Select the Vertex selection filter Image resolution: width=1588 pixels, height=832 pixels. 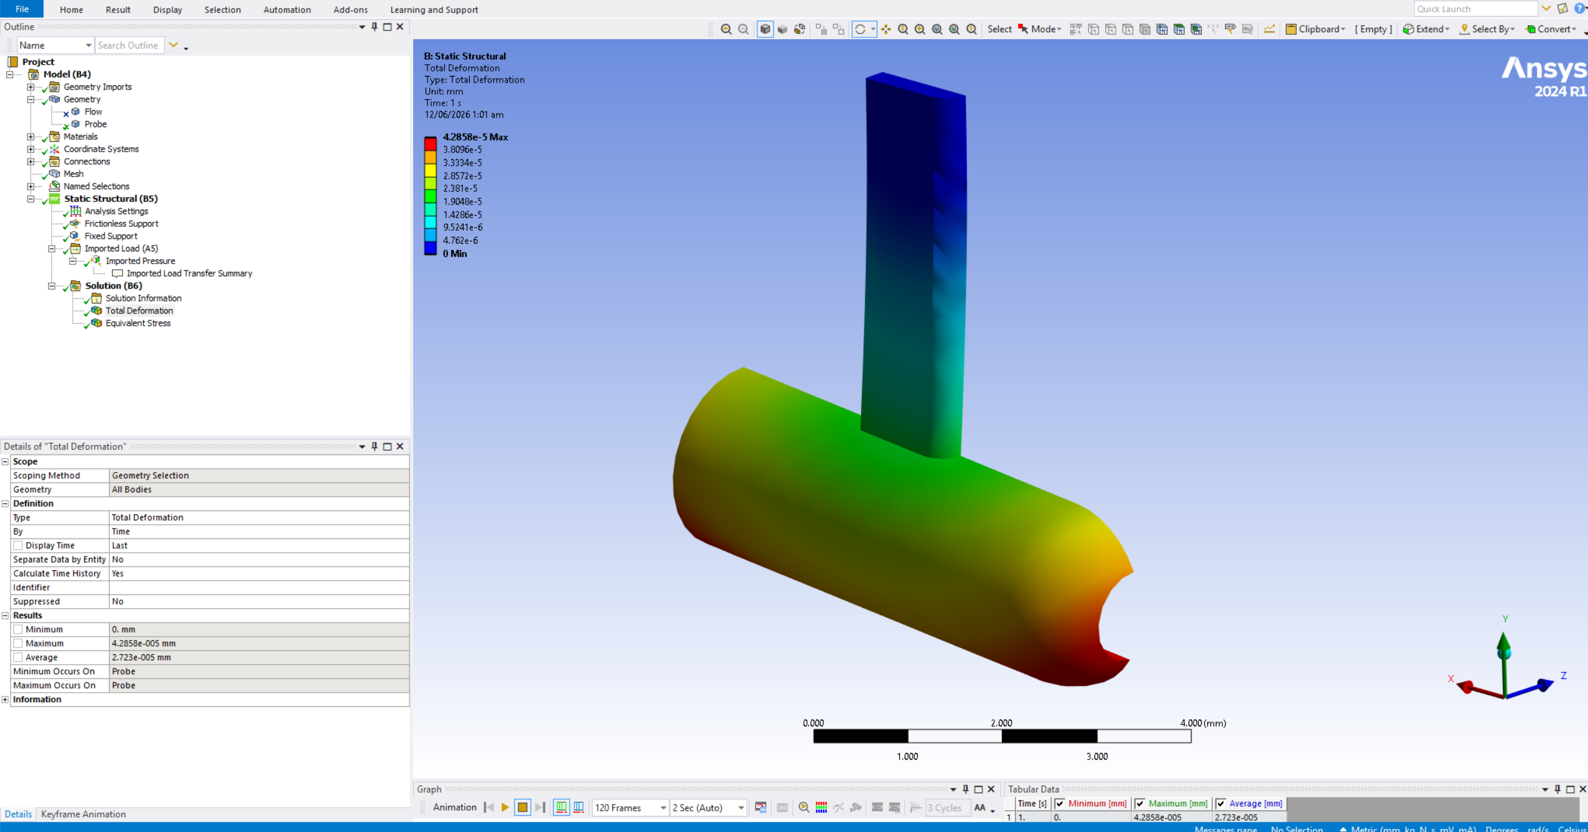[1093, 29]
